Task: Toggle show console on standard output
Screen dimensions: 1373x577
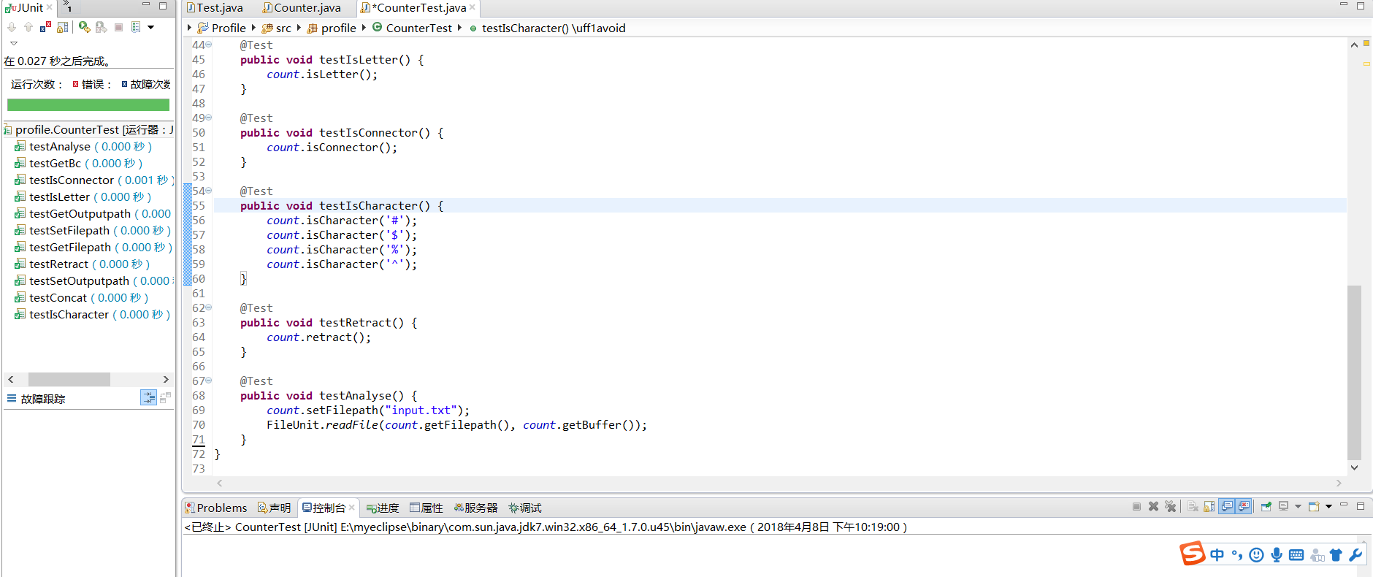Action: (1227, 506)
